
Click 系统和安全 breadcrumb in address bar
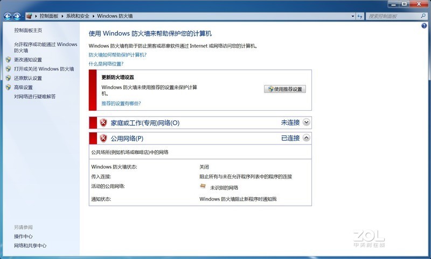78,16
